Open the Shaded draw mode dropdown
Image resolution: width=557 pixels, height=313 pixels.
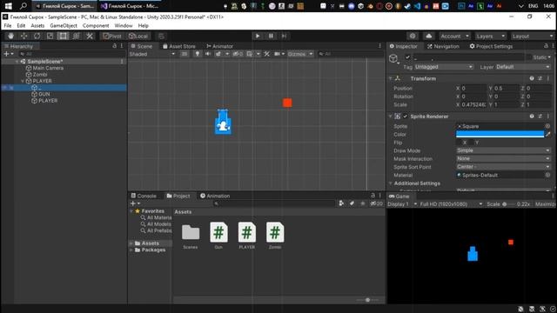[x=152, y=54]
